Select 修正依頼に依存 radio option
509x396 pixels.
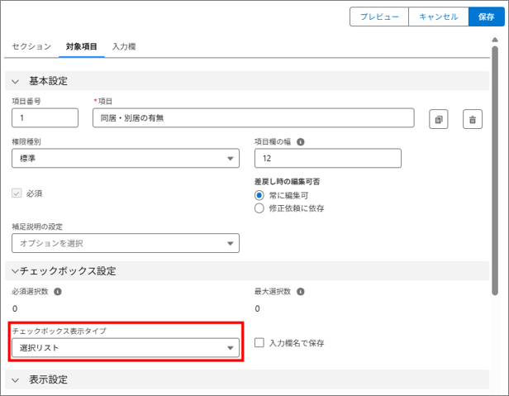259,208
